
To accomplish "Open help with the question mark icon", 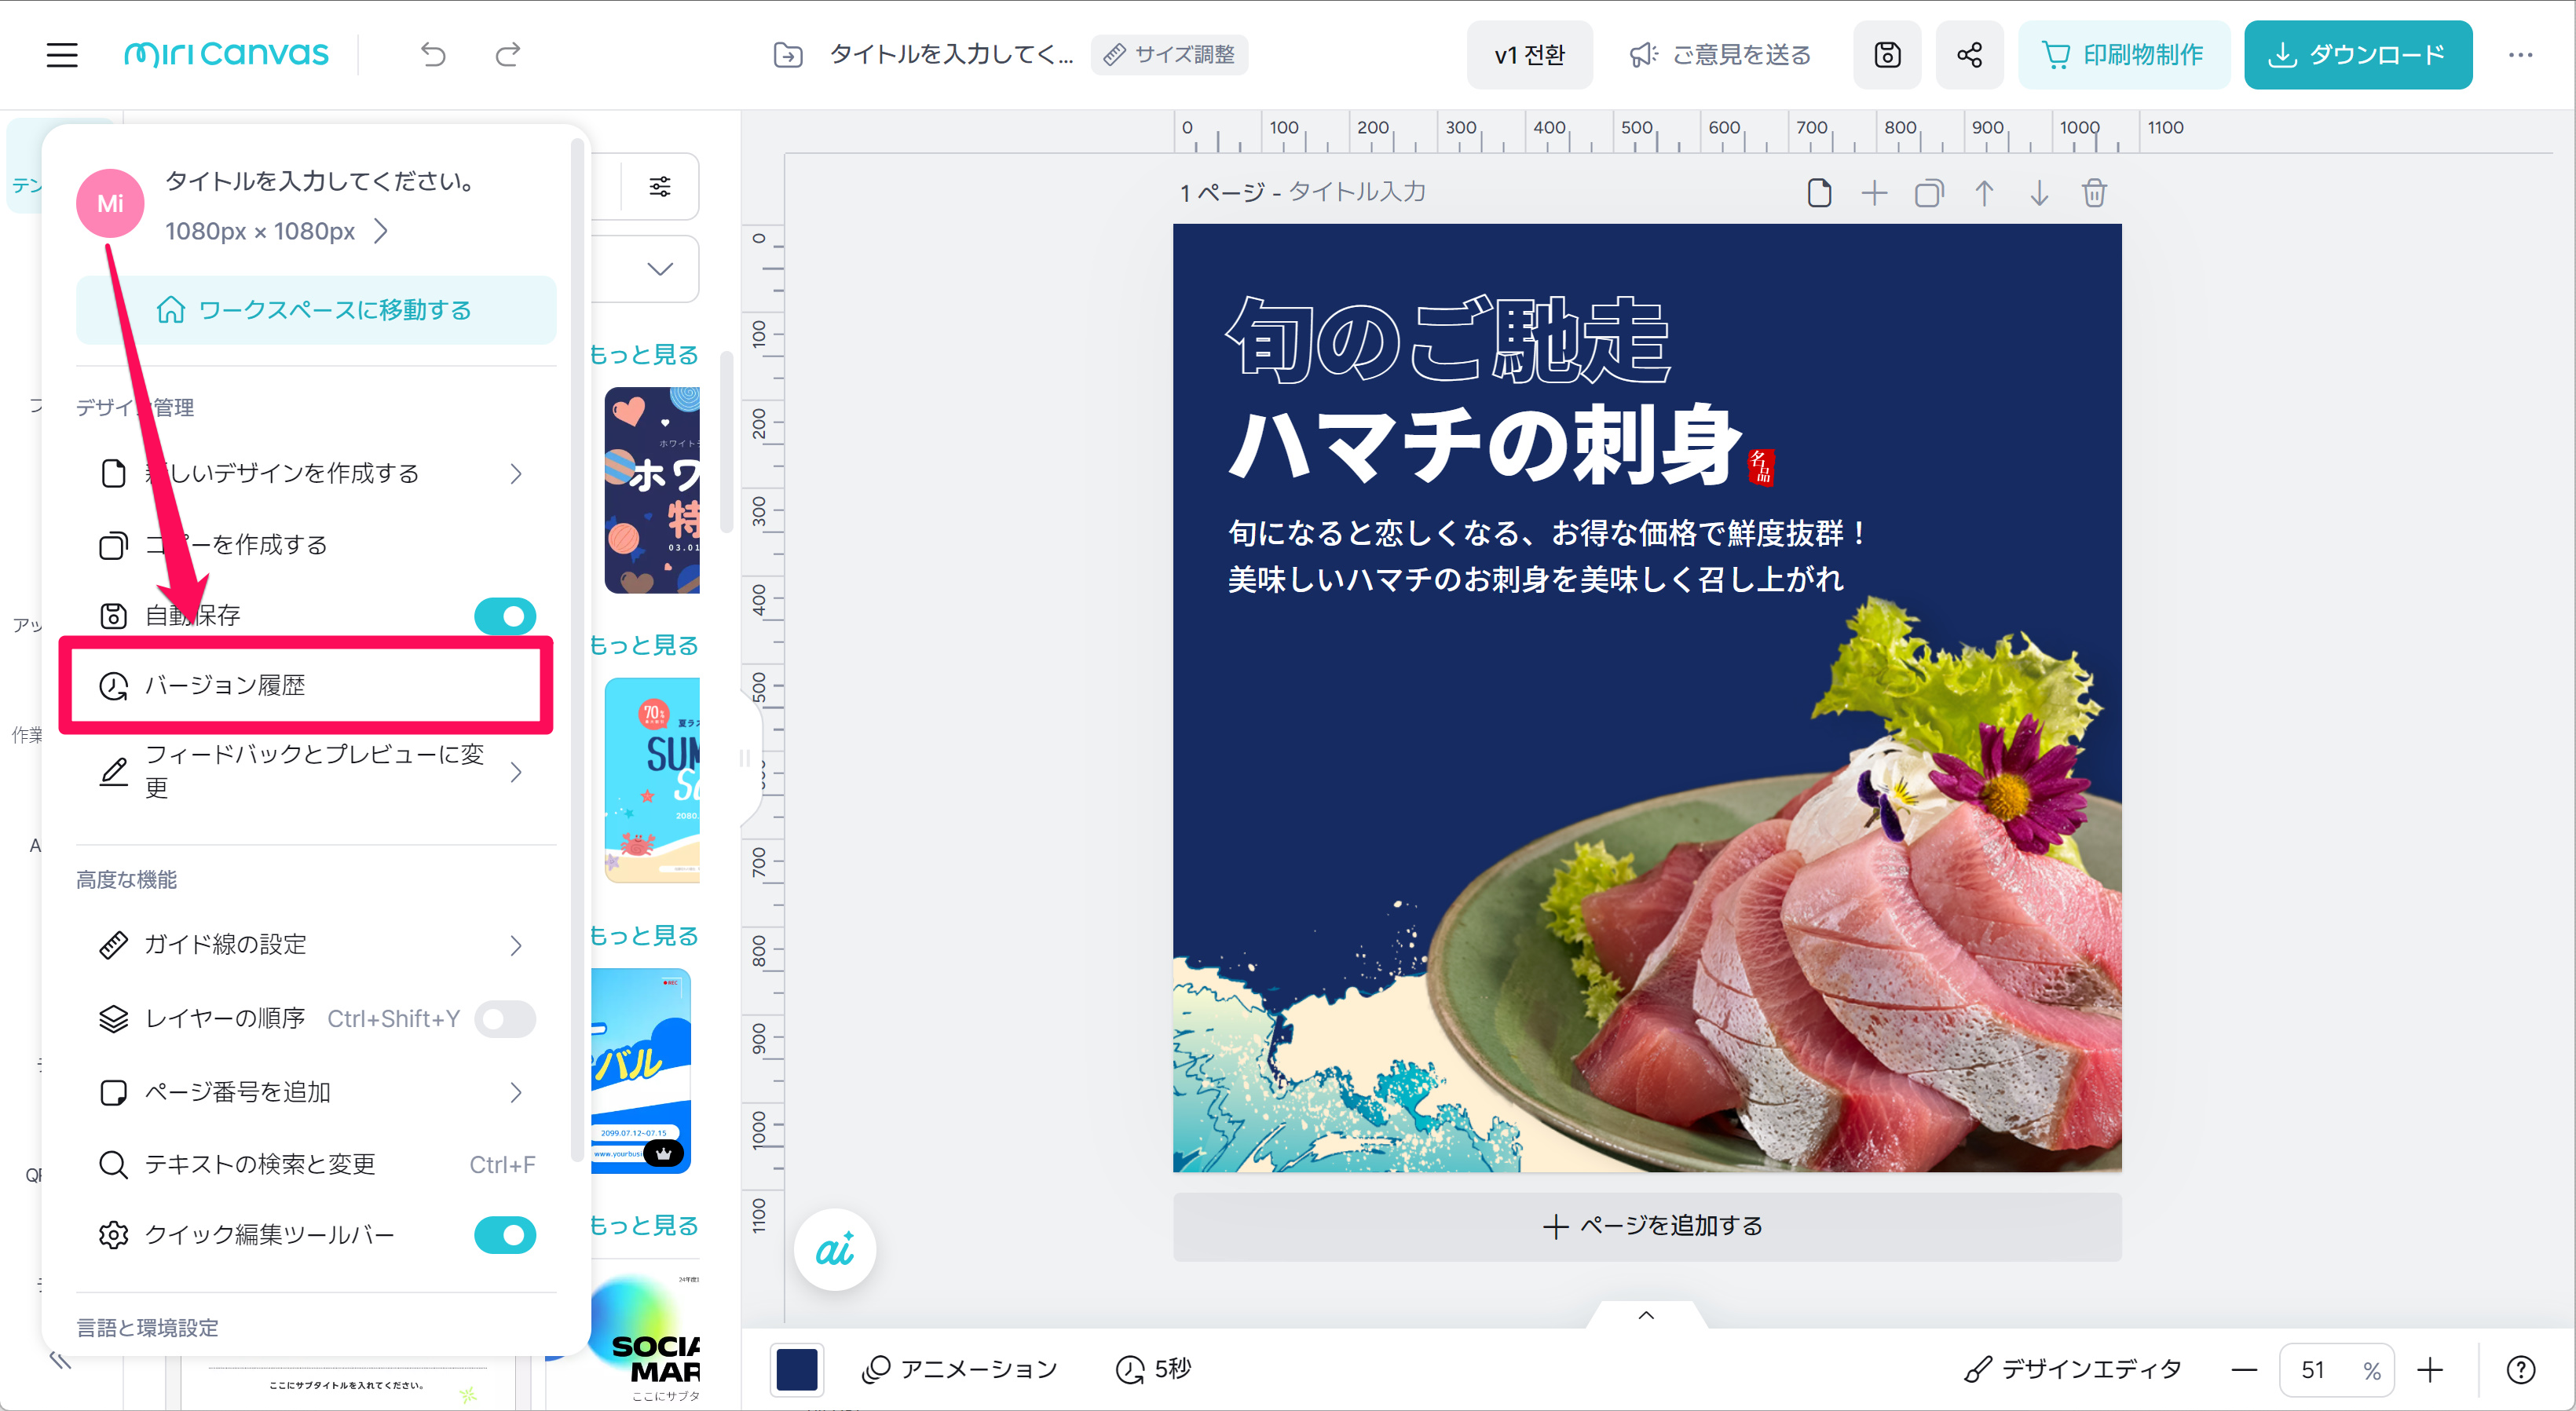I will pyautogui.click(x=2520, y=1369).
